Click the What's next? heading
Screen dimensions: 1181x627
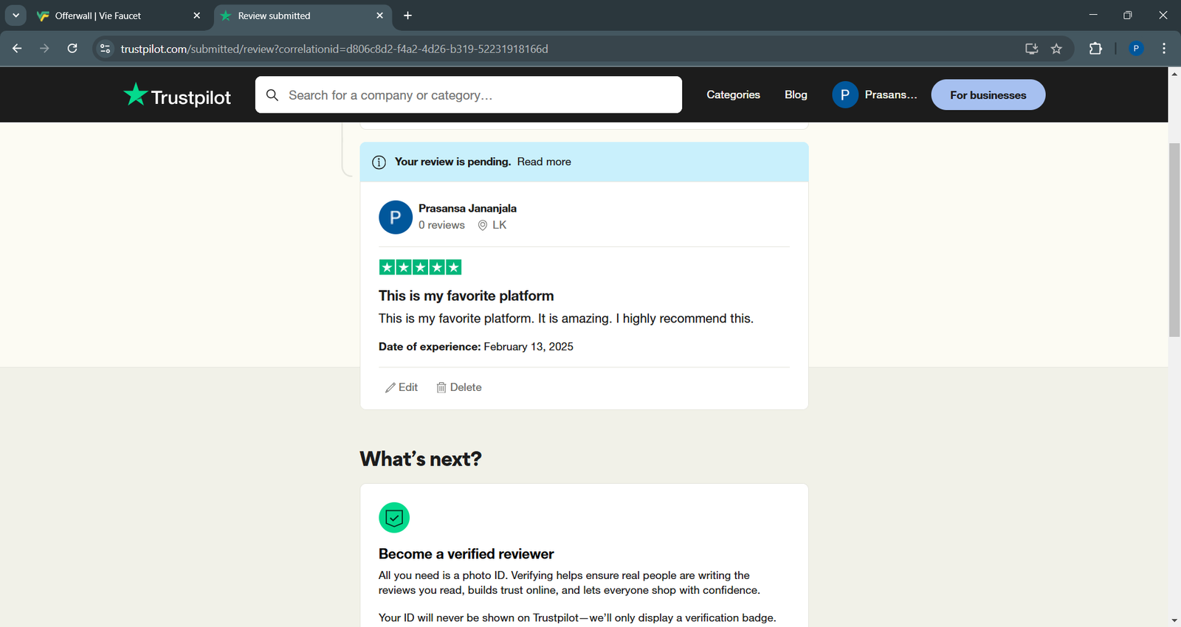421,459
